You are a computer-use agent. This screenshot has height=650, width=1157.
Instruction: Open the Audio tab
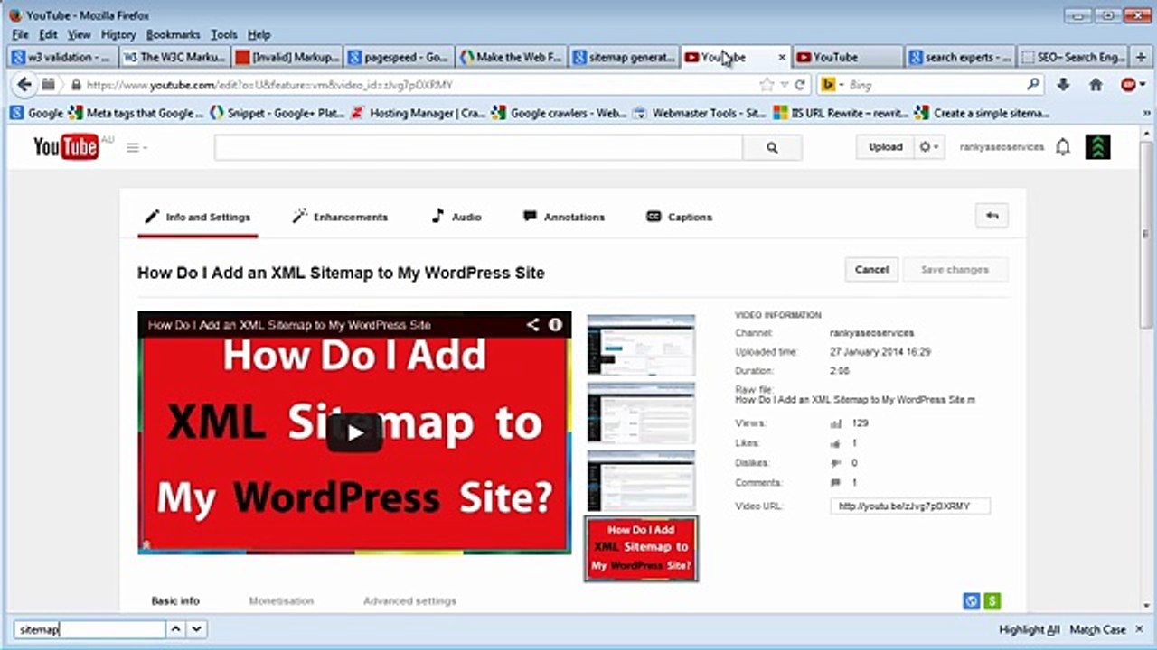[x=456, y=217]
